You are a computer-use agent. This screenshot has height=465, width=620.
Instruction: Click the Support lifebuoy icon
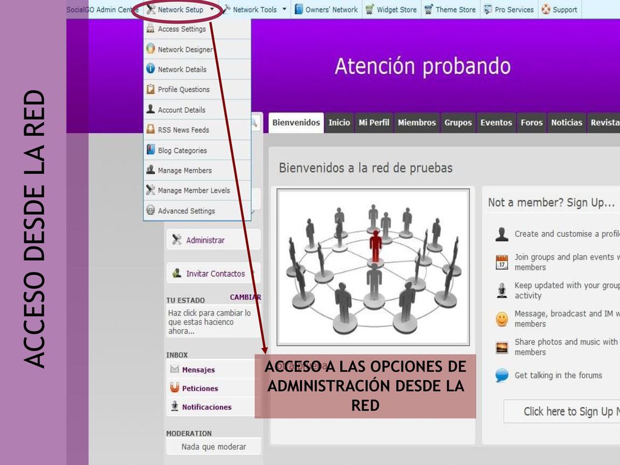point(546,9)
